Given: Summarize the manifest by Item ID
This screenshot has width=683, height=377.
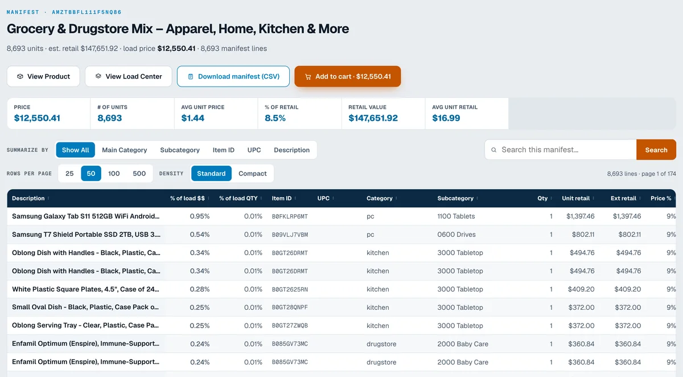Looking at the screenshot, I should click(224, 150).
